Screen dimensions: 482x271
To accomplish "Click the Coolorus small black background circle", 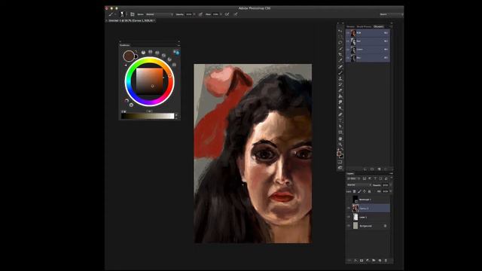I will [x=136, y=56].
